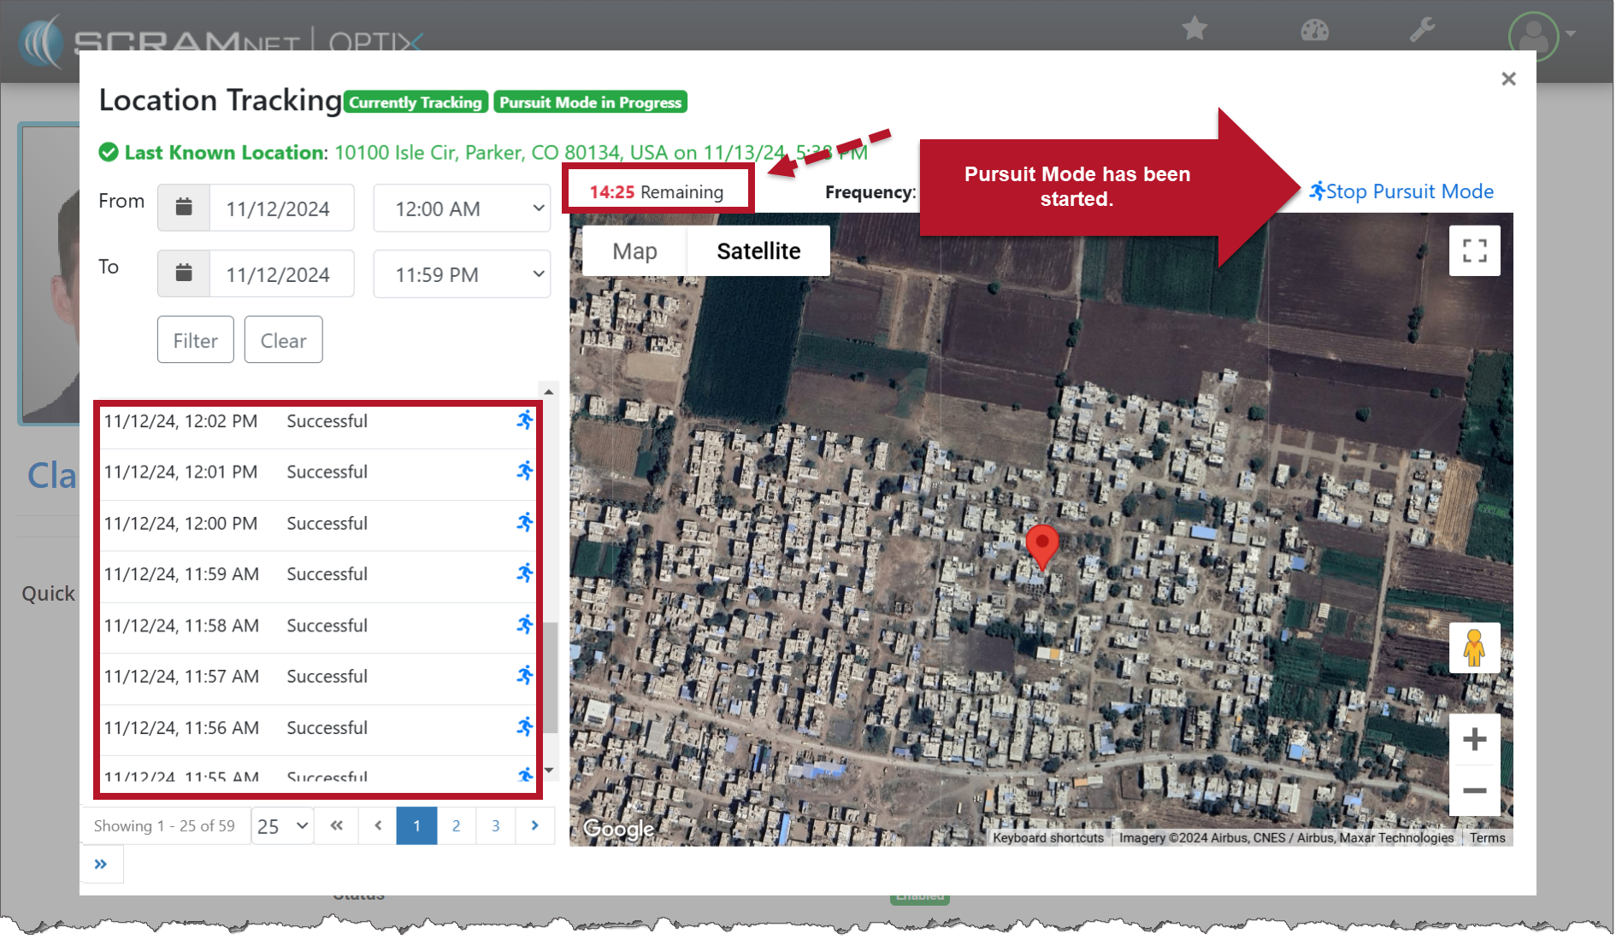Expand the From time 12:00 AM dropdown
The width and height of the screenshot is (1616, 945).
(x=462, y=208)
